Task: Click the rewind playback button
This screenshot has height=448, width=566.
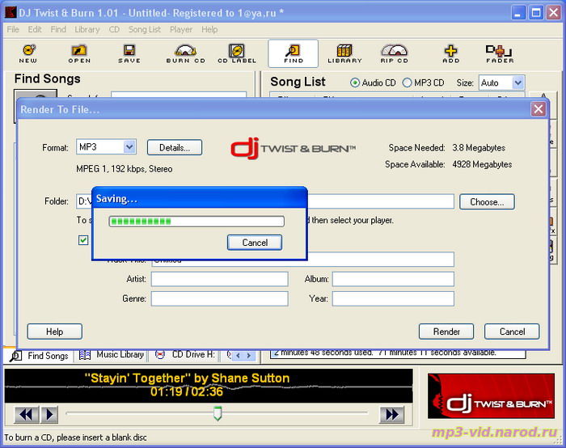Action: pyautogui.click(x=26, y=414)
